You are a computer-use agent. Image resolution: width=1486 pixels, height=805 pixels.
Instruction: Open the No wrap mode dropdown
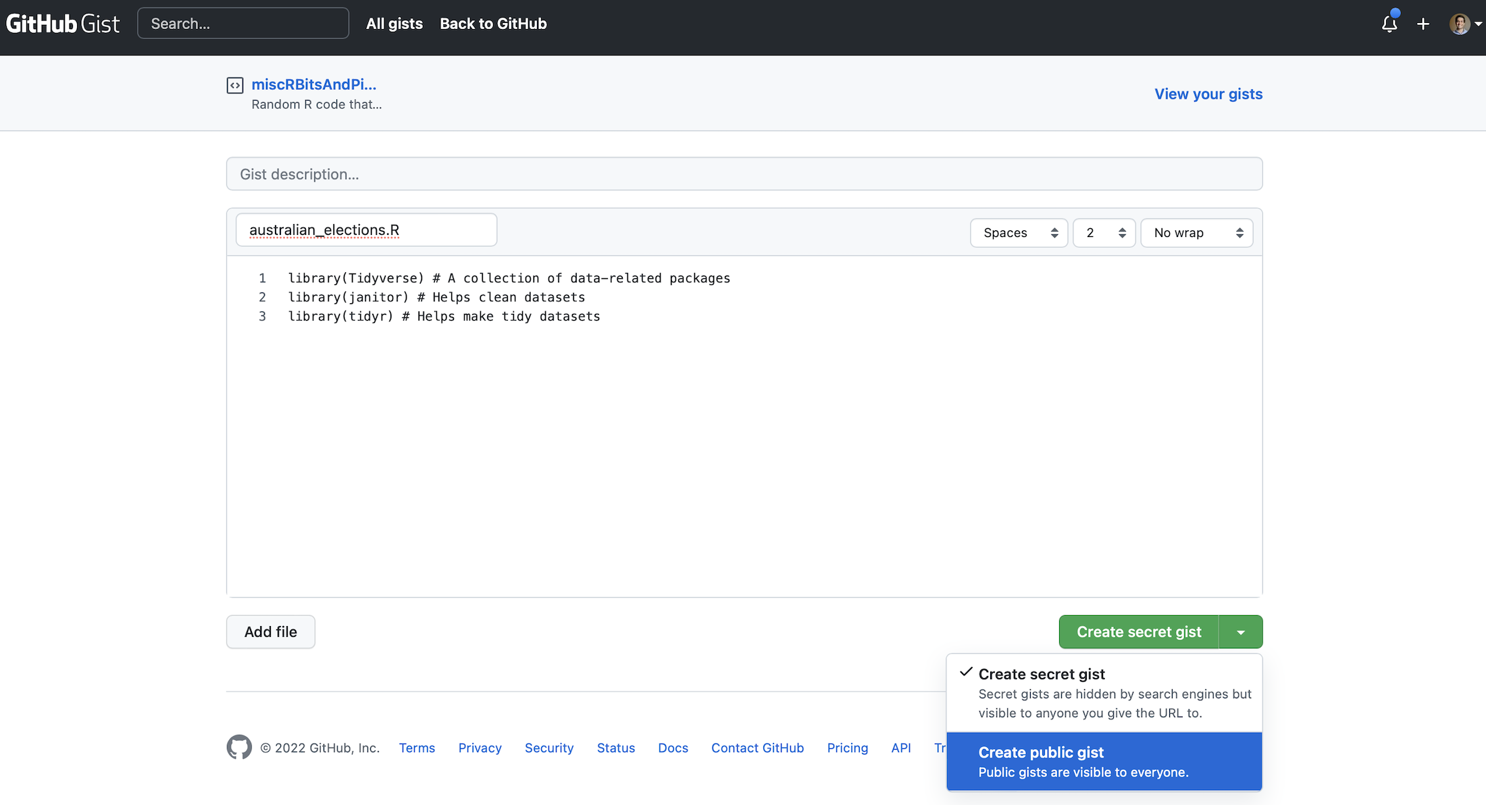pos(1196,233)
